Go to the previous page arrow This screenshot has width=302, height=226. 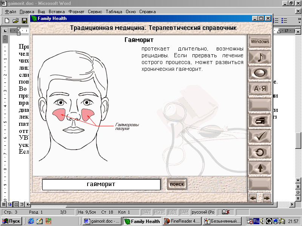point(253,198)
